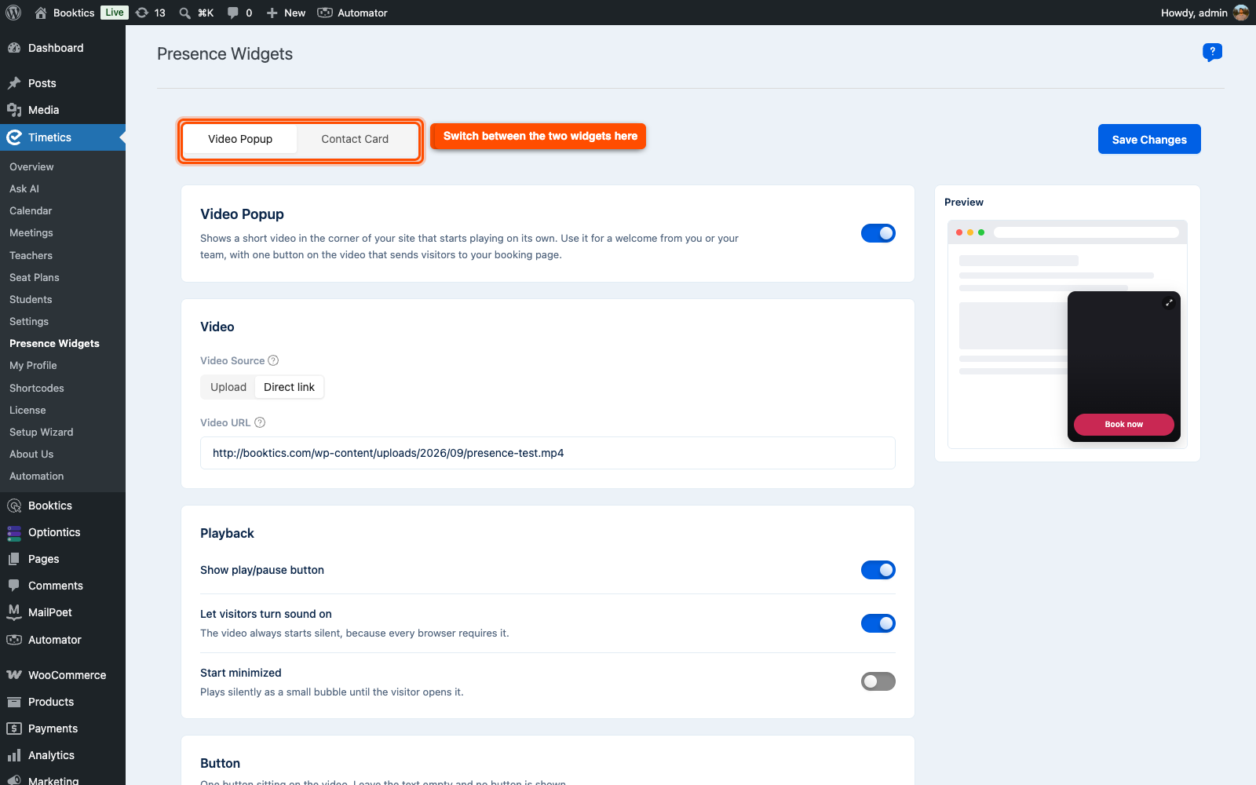The width and height of the screenshot is (1256, 785).
Task: Open the blue help chat icon
Action: (x=1212, y=53)
